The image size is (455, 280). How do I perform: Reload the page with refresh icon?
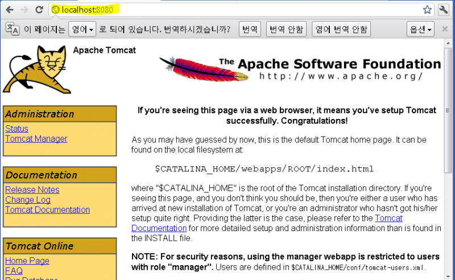(39, 10)
